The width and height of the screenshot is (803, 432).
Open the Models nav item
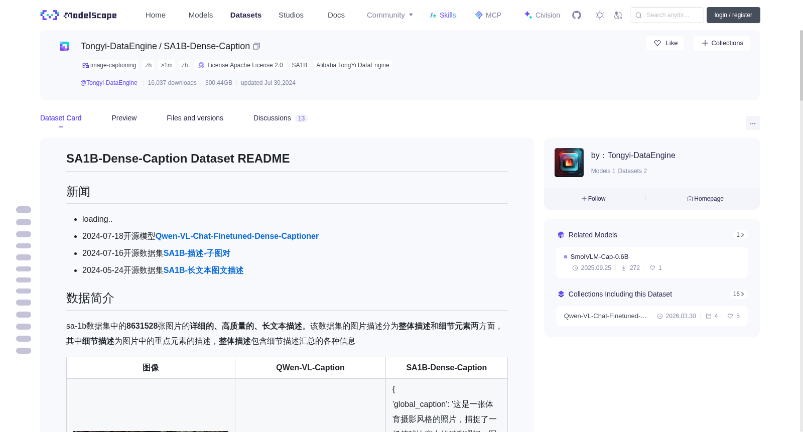pyautogui.click(x=201, y=15)
